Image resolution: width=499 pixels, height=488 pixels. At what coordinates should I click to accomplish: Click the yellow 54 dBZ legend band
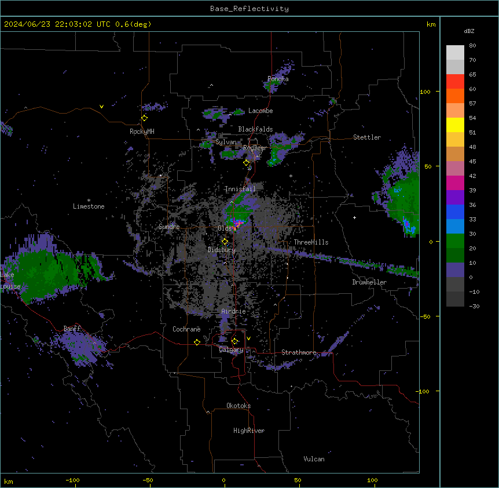(455, 125)
